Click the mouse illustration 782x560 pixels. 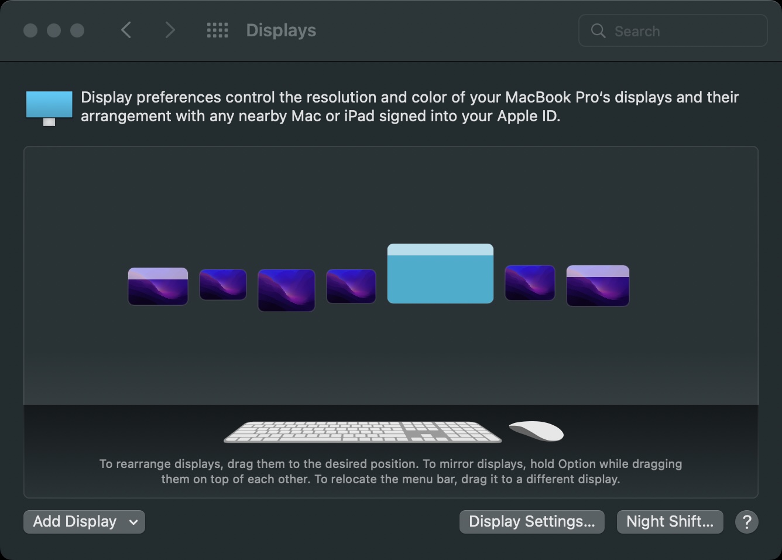(x=536, y=431)
